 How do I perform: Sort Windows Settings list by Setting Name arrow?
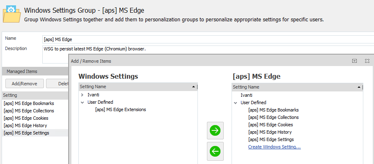coord(193,87)
